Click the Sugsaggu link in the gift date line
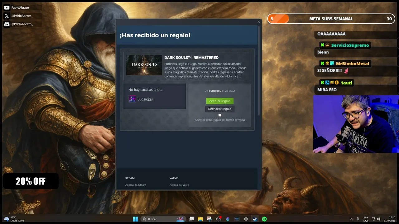The image size is (399, 224). 215,91
